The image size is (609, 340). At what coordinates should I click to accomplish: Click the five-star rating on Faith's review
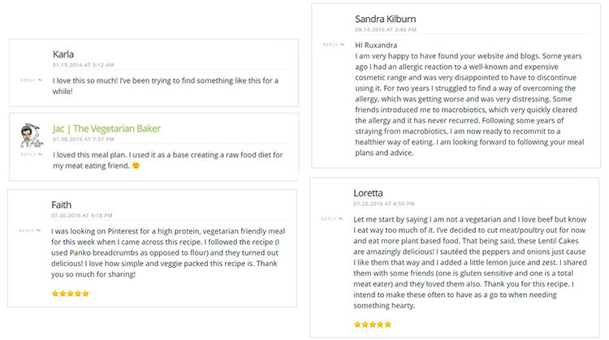[71, 294]
